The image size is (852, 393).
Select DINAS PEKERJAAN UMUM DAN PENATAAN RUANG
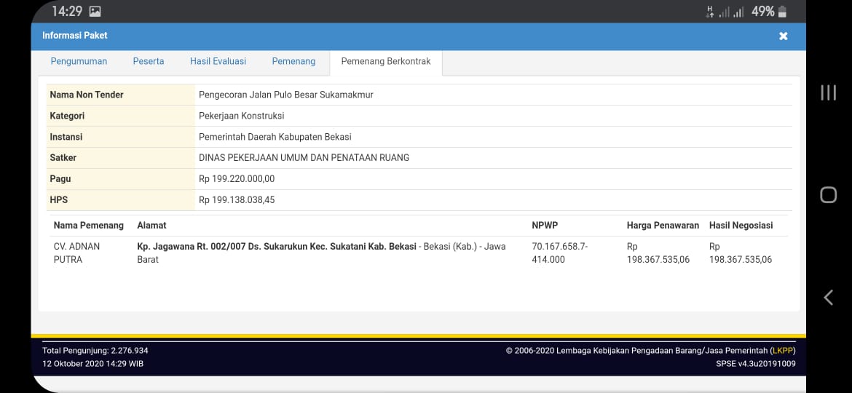click(x=304, y=157)
